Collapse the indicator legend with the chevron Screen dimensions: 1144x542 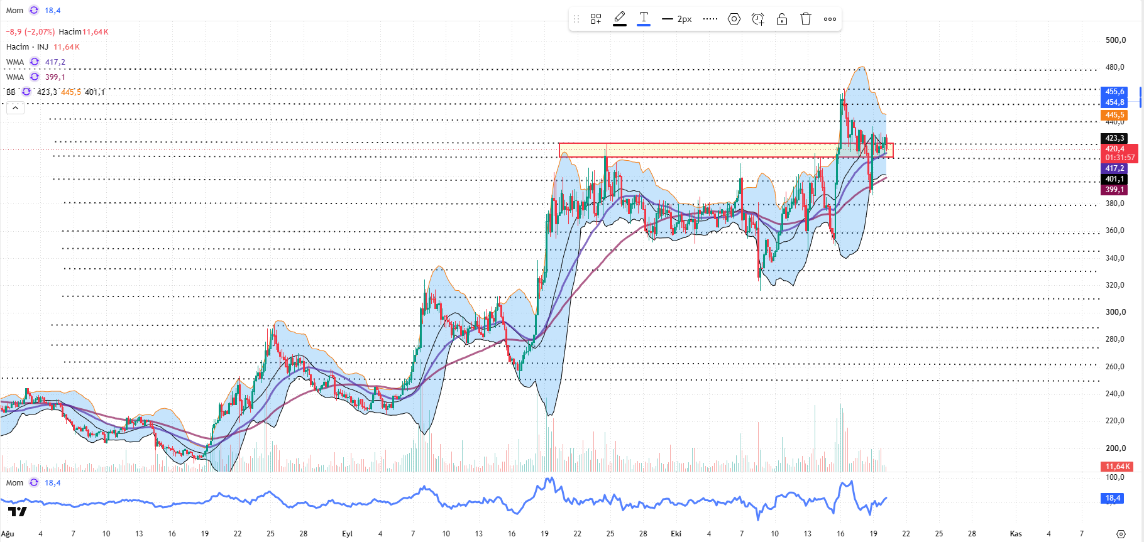coord(16,108)
